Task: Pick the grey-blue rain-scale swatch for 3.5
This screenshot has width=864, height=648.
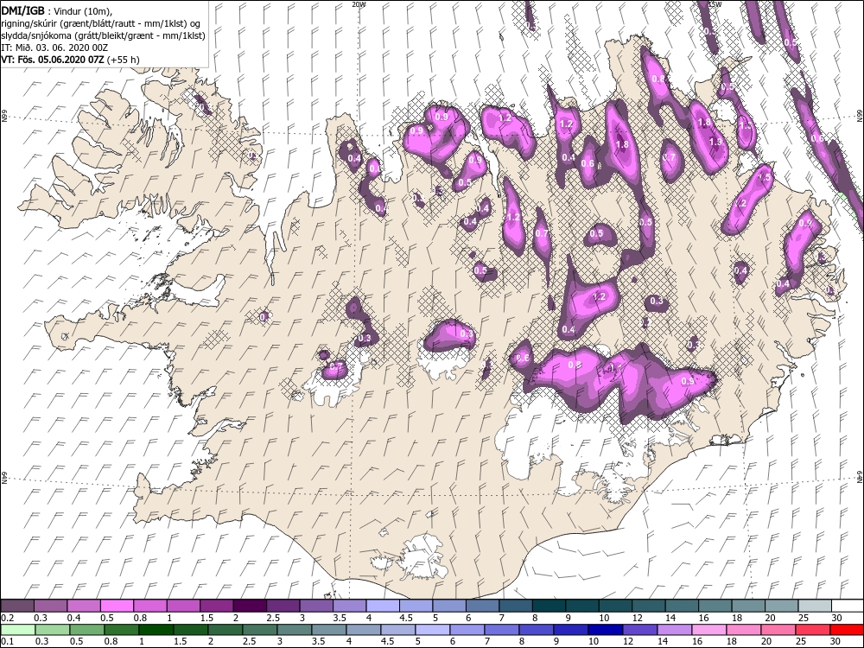Action: [328, 630]
